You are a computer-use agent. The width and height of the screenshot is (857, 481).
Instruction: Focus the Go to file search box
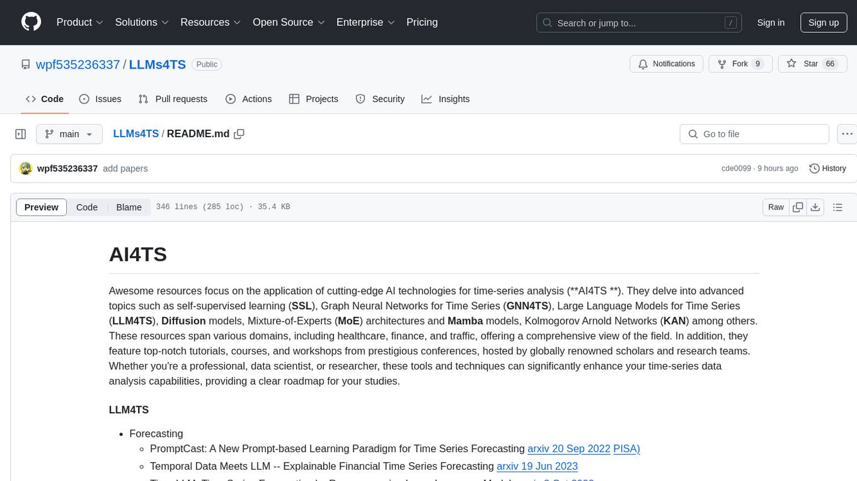point(754,134)
